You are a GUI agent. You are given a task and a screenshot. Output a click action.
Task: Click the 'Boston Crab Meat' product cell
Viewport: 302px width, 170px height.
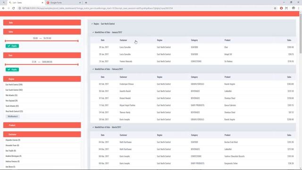click(231, 142)
